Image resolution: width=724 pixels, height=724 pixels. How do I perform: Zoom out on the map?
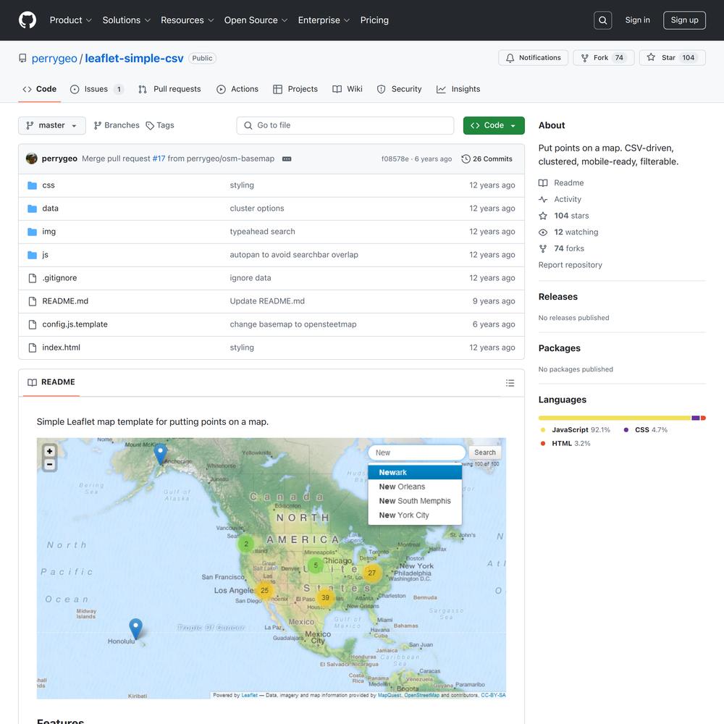tap(49, 465)
